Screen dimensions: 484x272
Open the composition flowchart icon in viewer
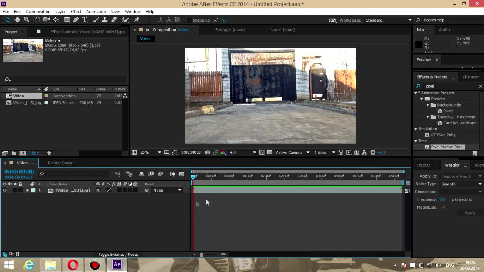coord(364,152)
